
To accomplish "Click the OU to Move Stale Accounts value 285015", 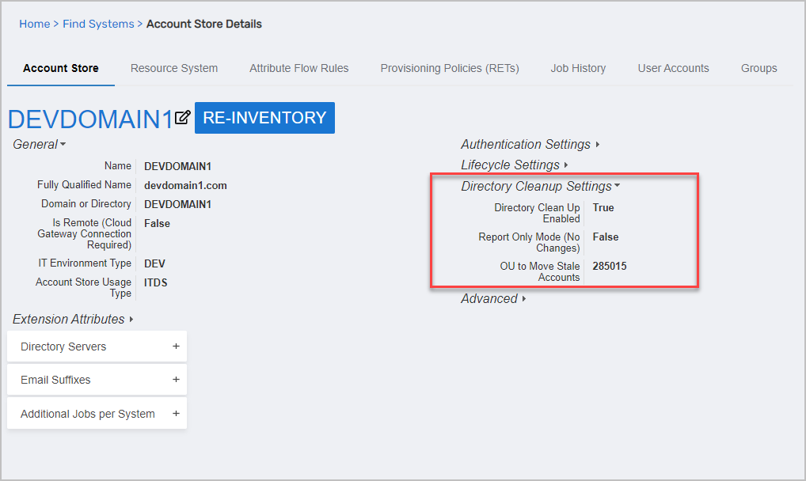I will [x=609, y=267].
